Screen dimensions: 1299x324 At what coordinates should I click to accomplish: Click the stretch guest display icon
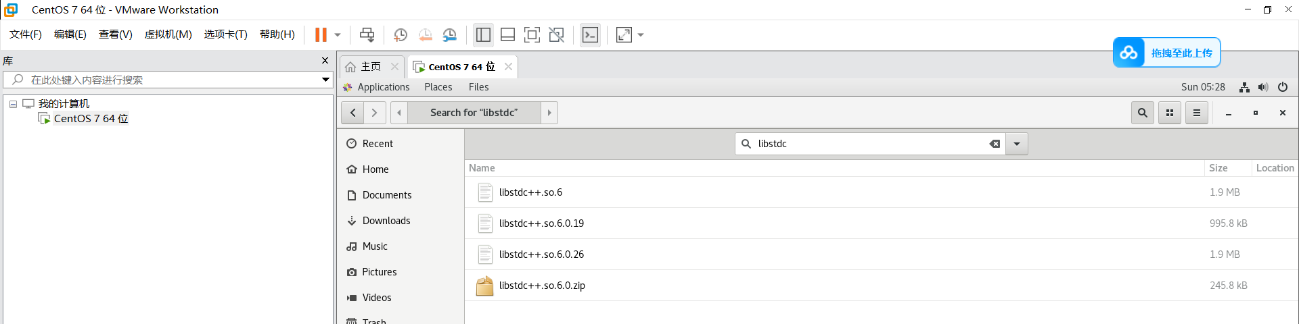[624, 34]
